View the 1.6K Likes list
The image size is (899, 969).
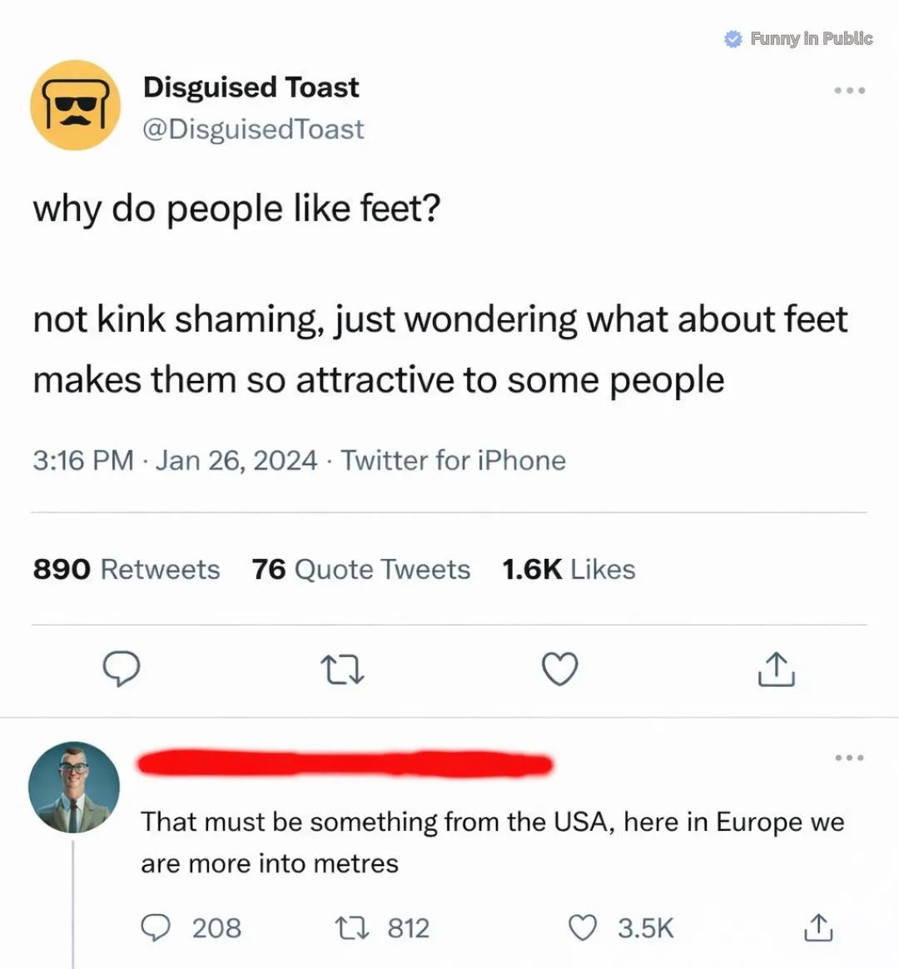pyautogui.click(x=568, y=569)
